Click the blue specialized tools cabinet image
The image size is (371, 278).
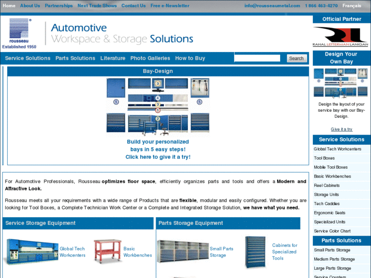(255, 252)
